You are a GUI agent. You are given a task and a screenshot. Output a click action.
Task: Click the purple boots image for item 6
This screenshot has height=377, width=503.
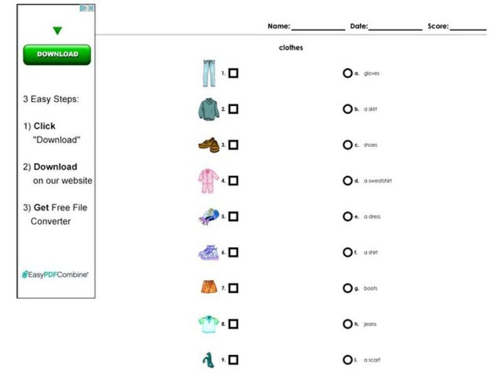[207, 251]
